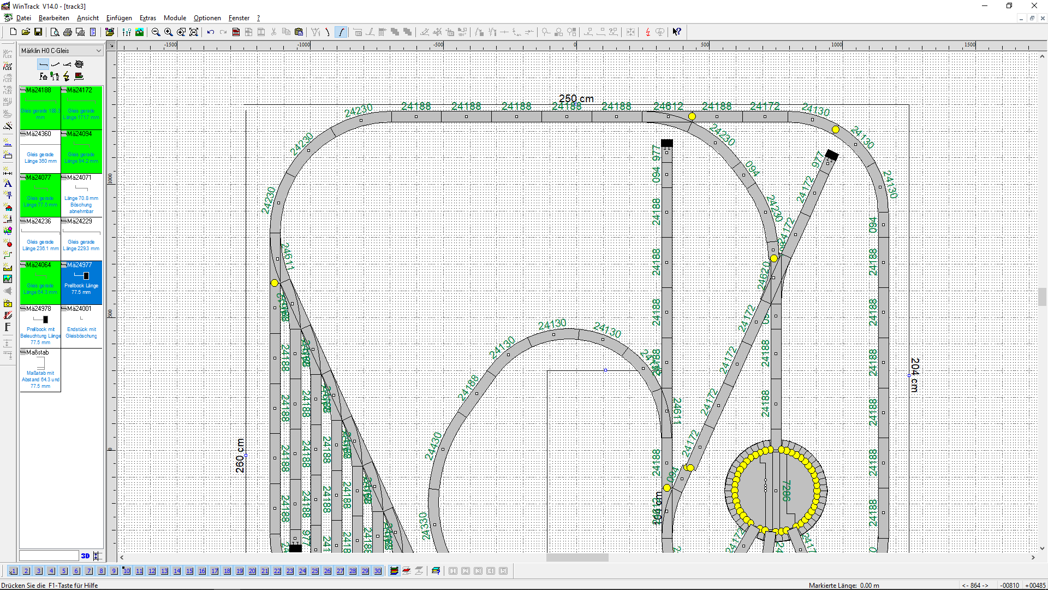Image resolution: width=1048 pixels, height=590 pixels.
Task: Select electrical lightning category icon
Action: (x=67, y=76)
